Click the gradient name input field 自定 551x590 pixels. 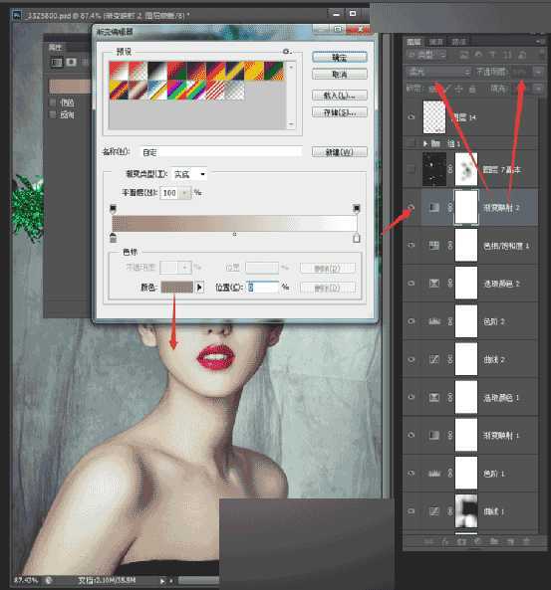[x=221, y=152]
